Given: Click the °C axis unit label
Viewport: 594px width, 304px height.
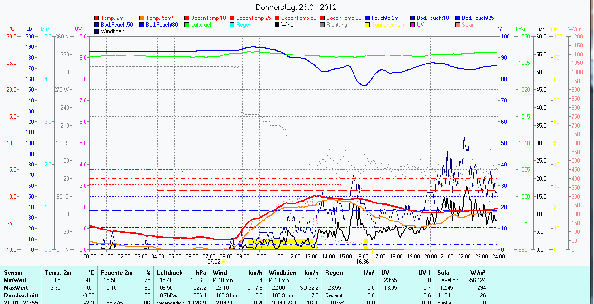Looking at the screenshot, I should [x=12, y=29].
